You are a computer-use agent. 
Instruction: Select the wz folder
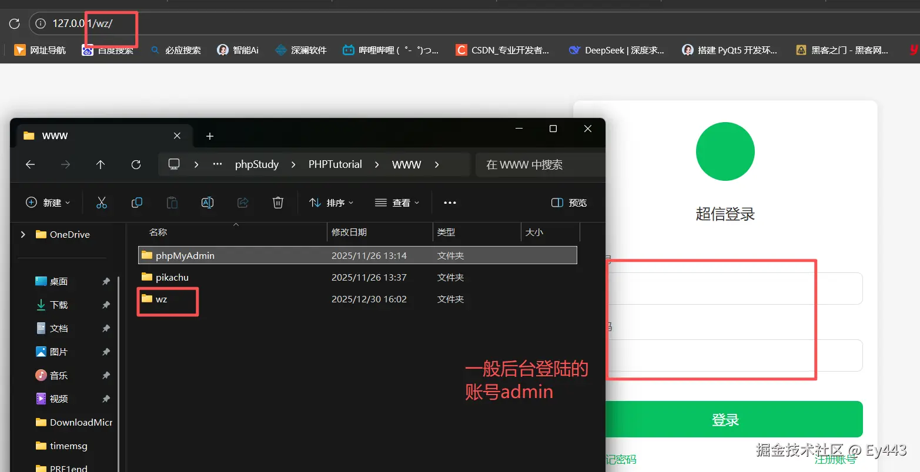pyautogui.click(x=357, y=299)
